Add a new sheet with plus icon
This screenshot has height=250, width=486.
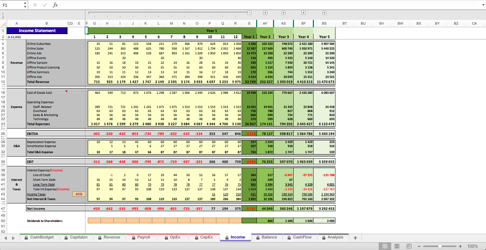[355, 238]
